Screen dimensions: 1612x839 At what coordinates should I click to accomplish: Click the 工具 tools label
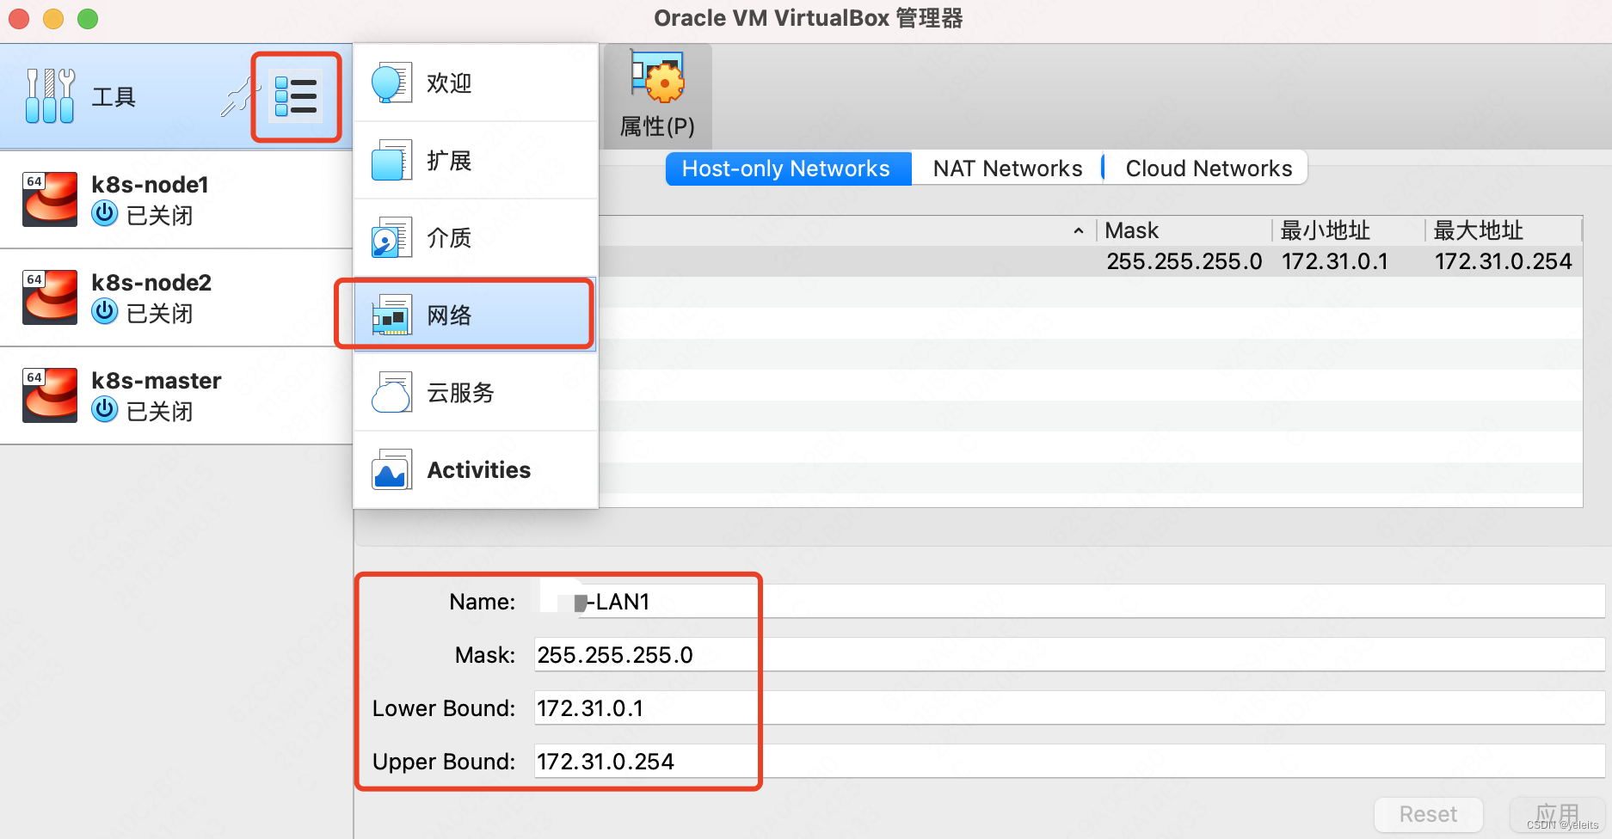pyautogui.click(x=114, y=96)
